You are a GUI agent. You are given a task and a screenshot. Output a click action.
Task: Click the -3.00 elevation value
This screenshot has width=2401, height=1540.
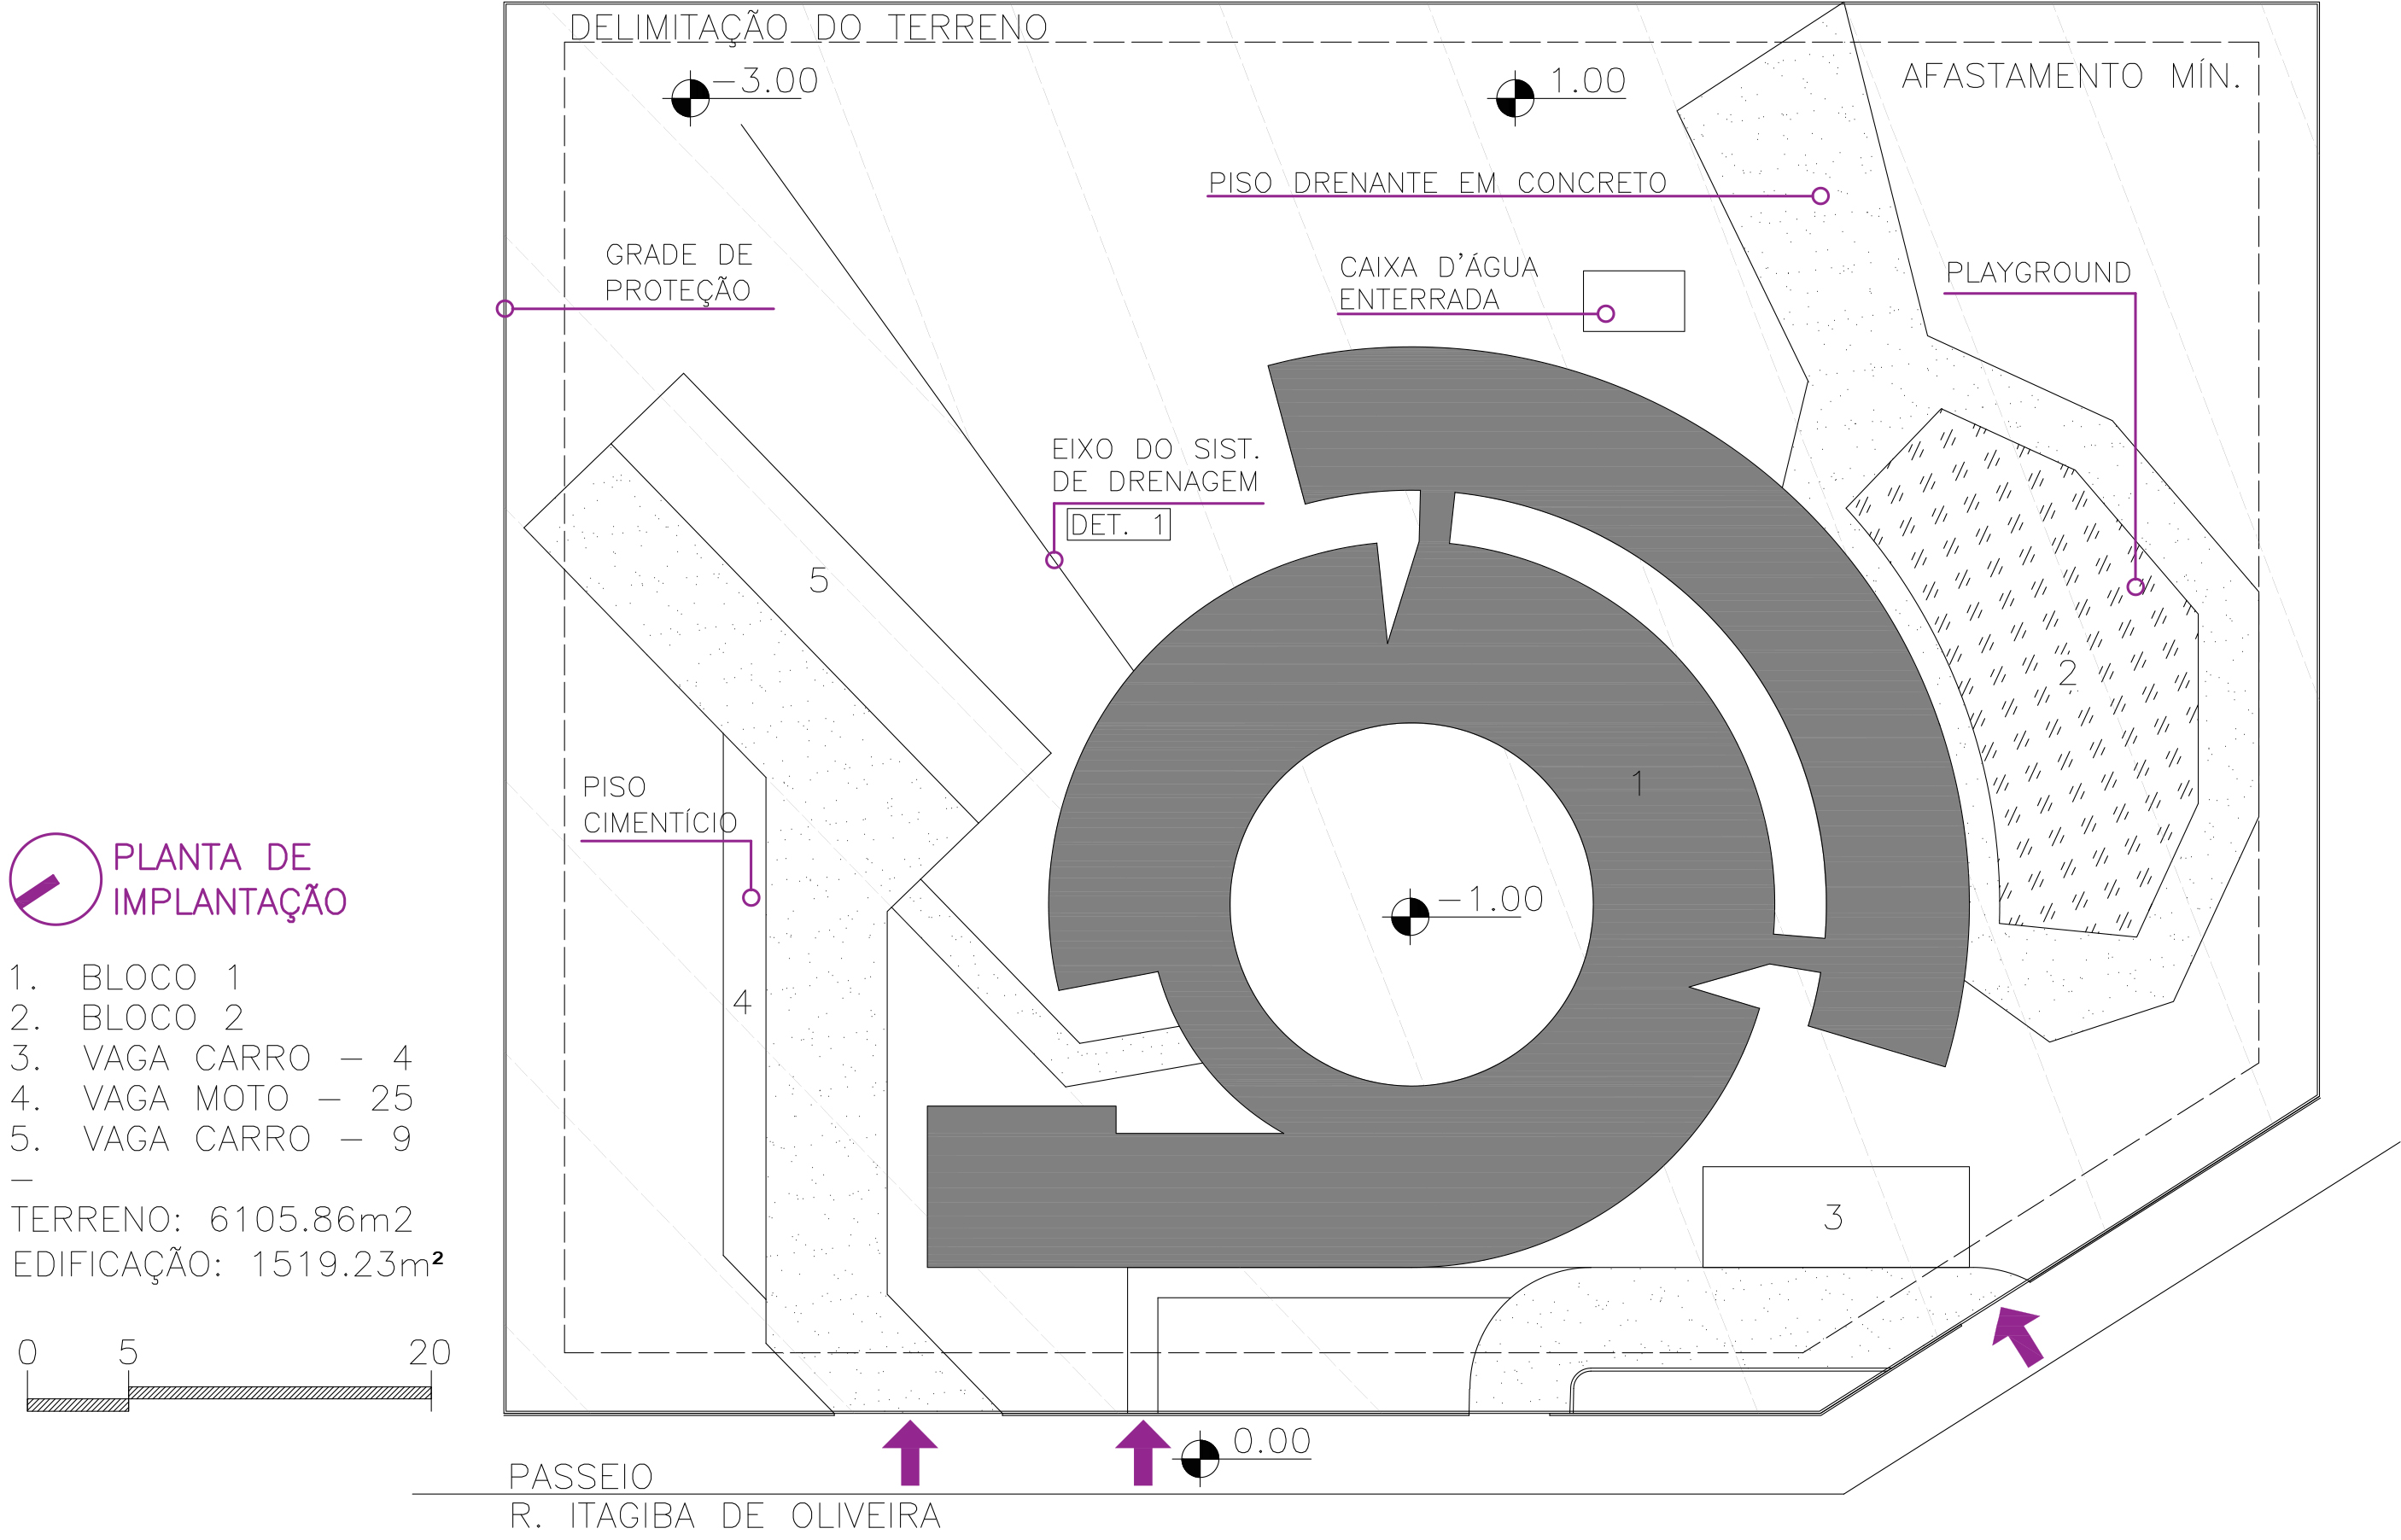point(766,81)
